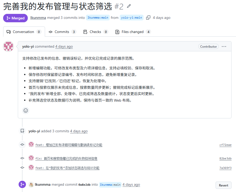236x192 pixels.
Task: Click avatar next to the 7a369f3 commit
Action: [x=31, y=167]
